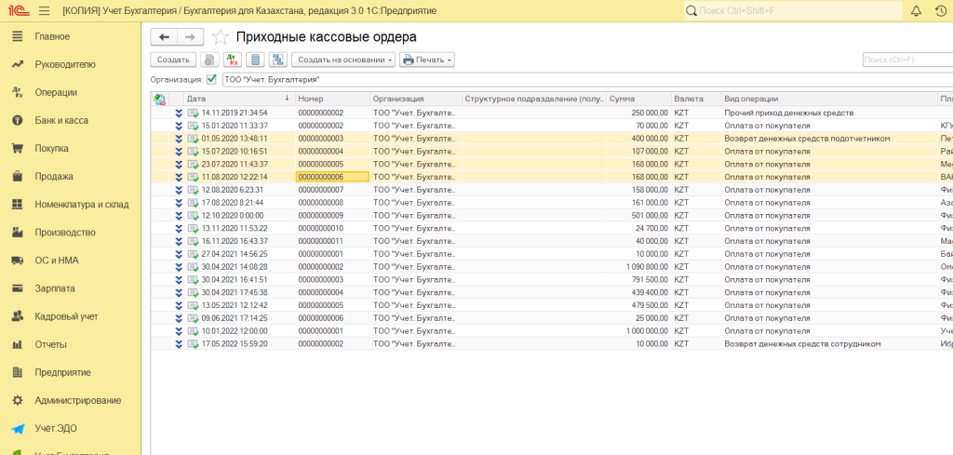Click the forward navigation arrow
This screenshot has height=455, width=953.
coord(190,36)
